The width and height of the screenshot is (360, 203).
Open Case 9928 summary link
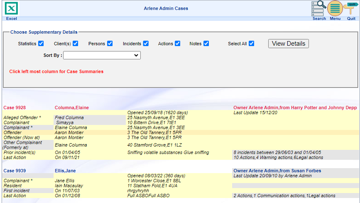pos(15,108)
